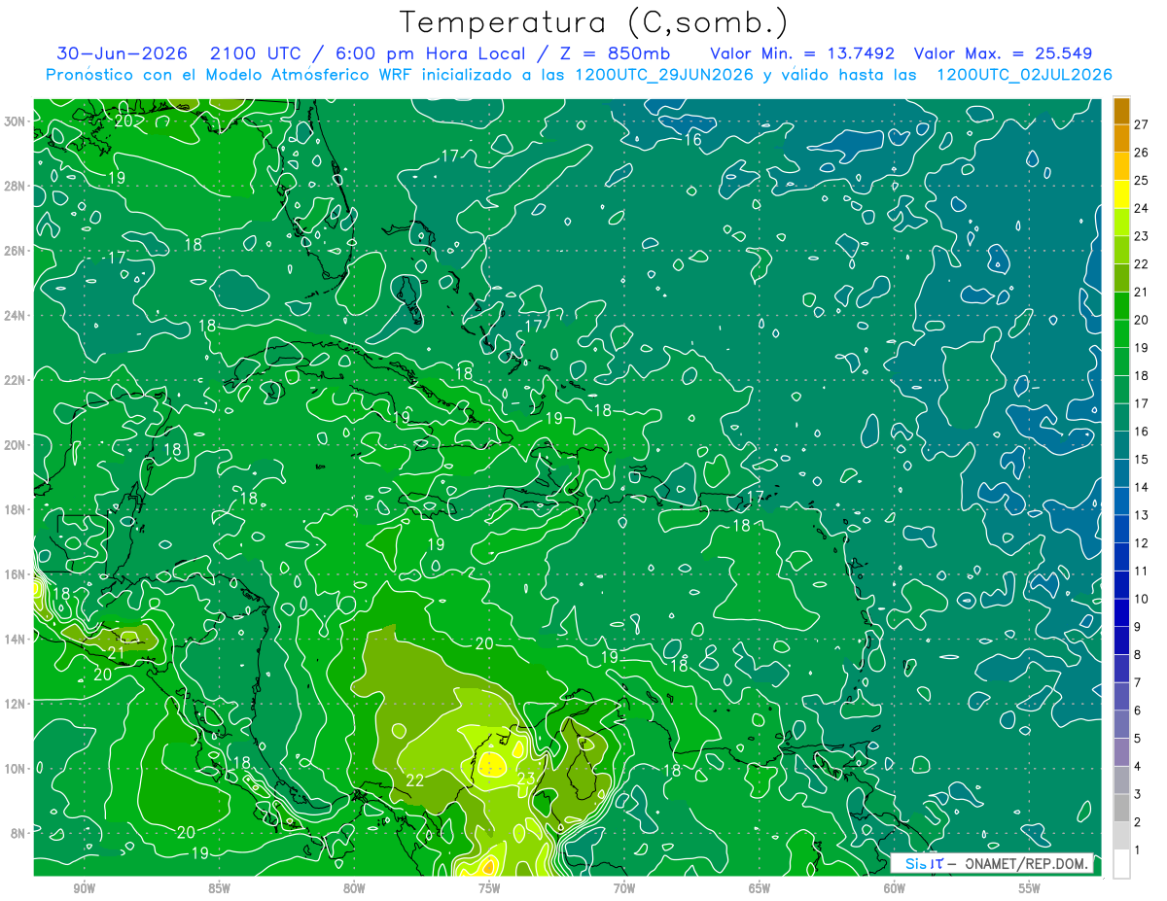1167x901 pixels.
Task: Click the 15 label on the color scale
Action: pos(1142,459)
